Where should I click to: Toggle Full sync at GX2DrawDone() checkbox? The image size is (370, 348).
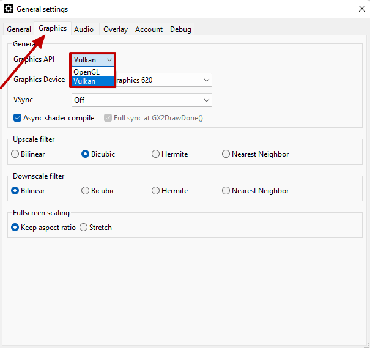(154, 118)
